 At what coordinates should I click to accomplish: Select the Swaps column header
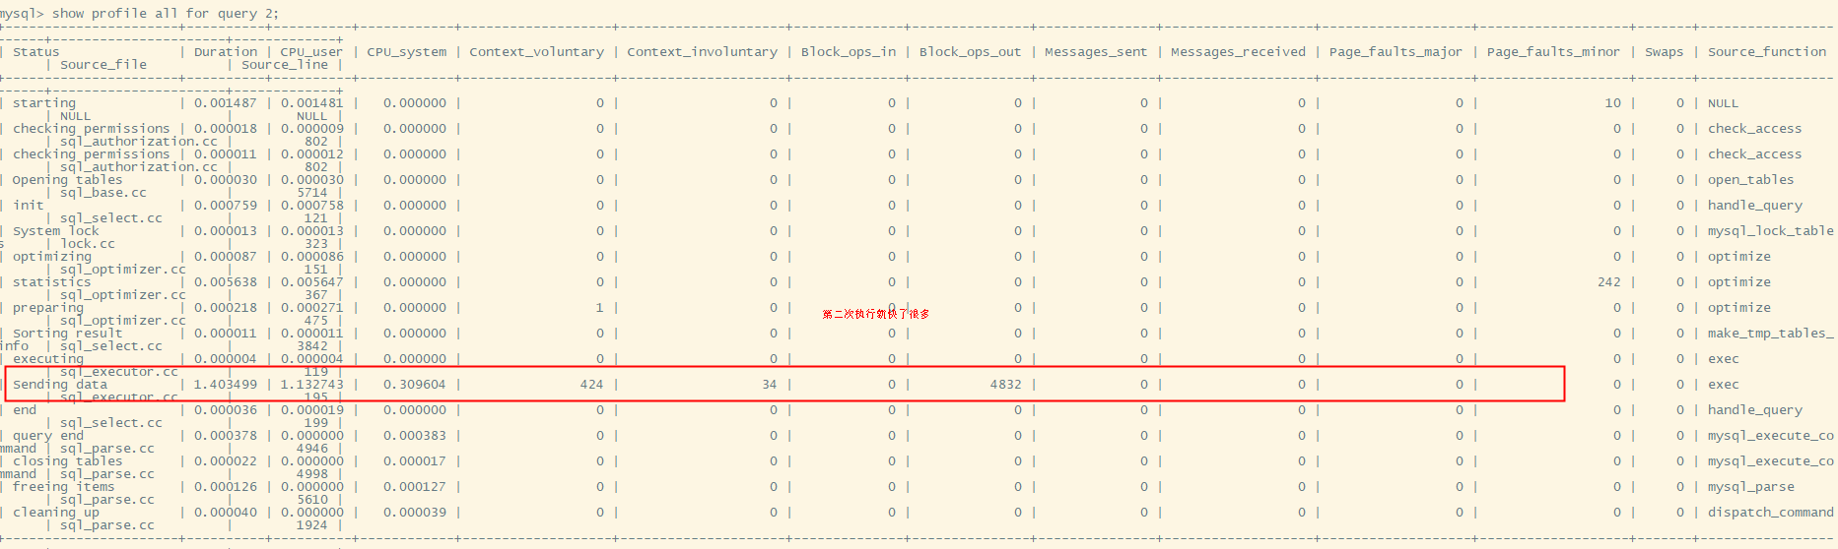[x=1665, y=52]
